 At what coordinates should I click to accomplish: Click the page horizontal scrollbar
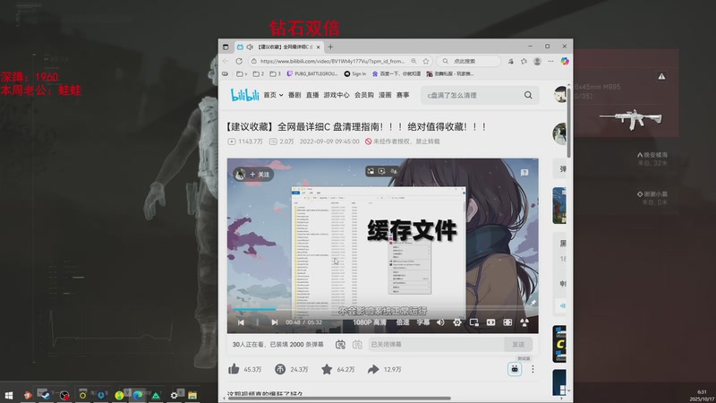[339, 398]
